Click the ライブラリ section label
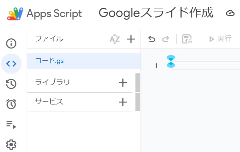The width and height of the screenshot is (240, 152). tap(53, 82)
